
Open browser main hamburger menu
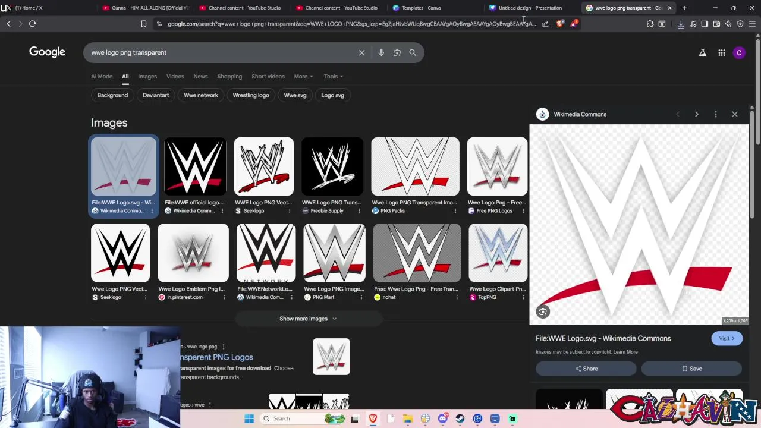click(x=752, y=24)
